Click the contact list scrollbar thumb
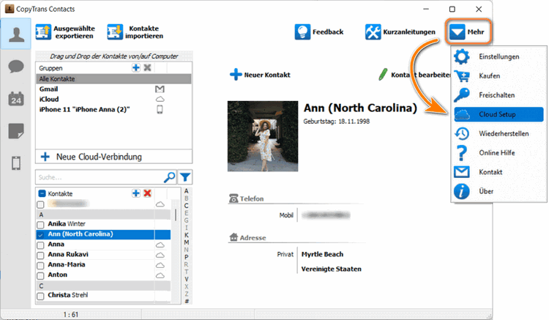Image resolution: width=549 pixels, height=320 pixels. (175, 215)
